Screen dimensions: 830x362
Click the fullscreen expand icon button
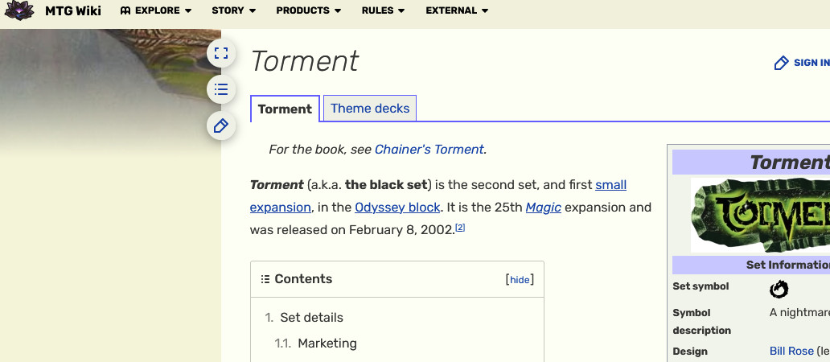221,54
